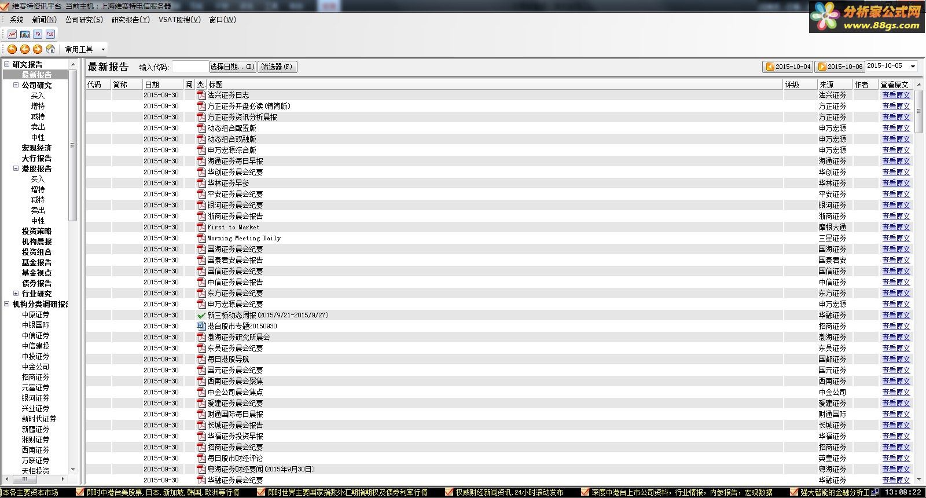Open the 常用工具 dropdown
926x498 pixels.
coord(85,49)
